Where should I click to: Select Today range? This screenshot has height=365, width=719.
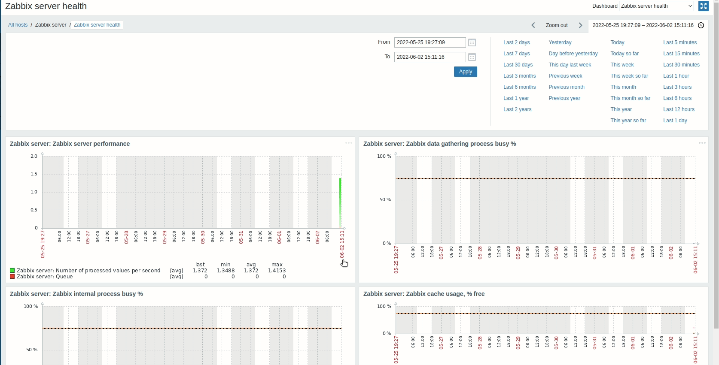pos(618,42)
